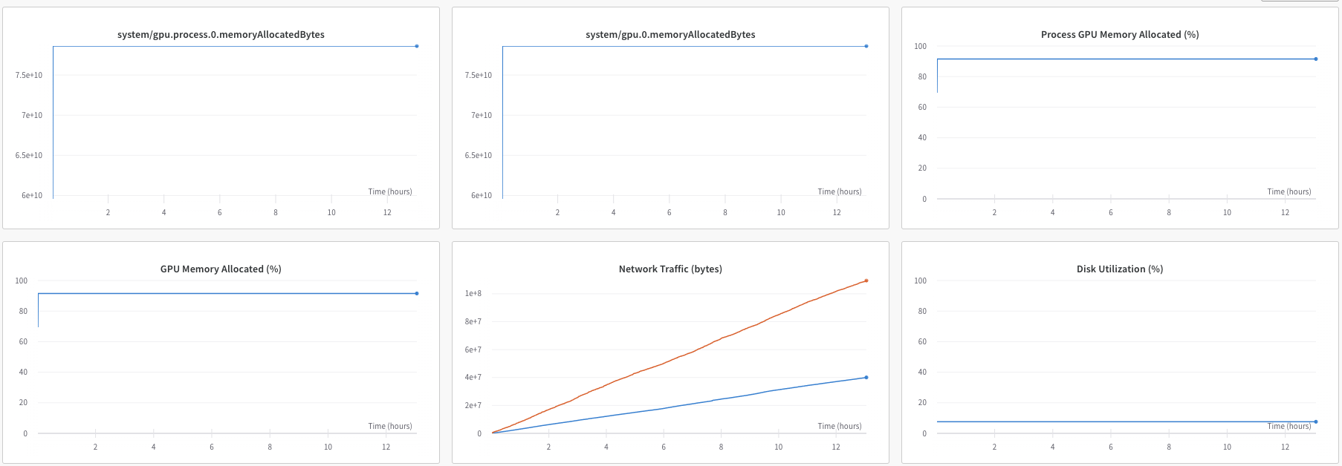Click hour 2 tick in gpu.process.0.memoryAllocatedBytes chart
Image resolution: width=1342 pixels, height=466 pixels.
click(108, 213)
